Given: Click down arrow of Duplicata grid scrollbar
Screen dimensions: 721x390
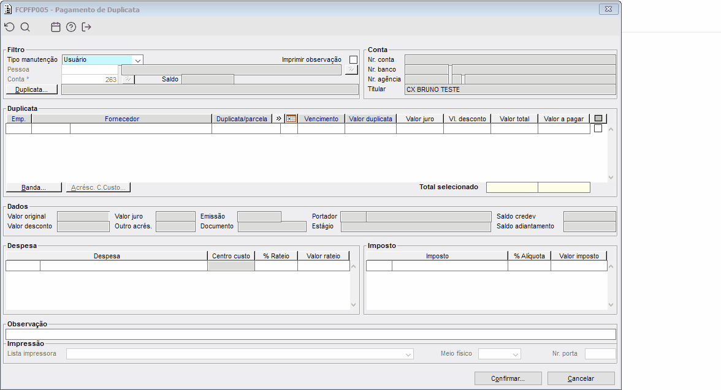Looking at the screenshot, I should pyautogui.click(x=611, y=178).
